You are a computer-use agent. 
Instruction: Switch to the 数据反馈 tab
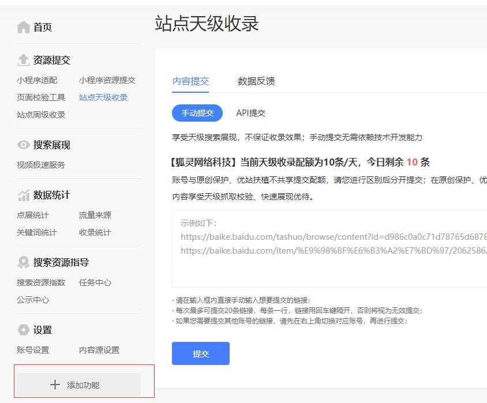coord(255,81)
